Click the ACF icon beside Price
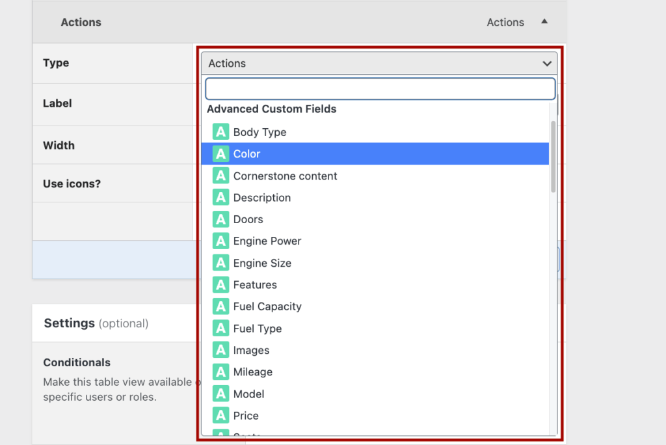 click(220, 415)
